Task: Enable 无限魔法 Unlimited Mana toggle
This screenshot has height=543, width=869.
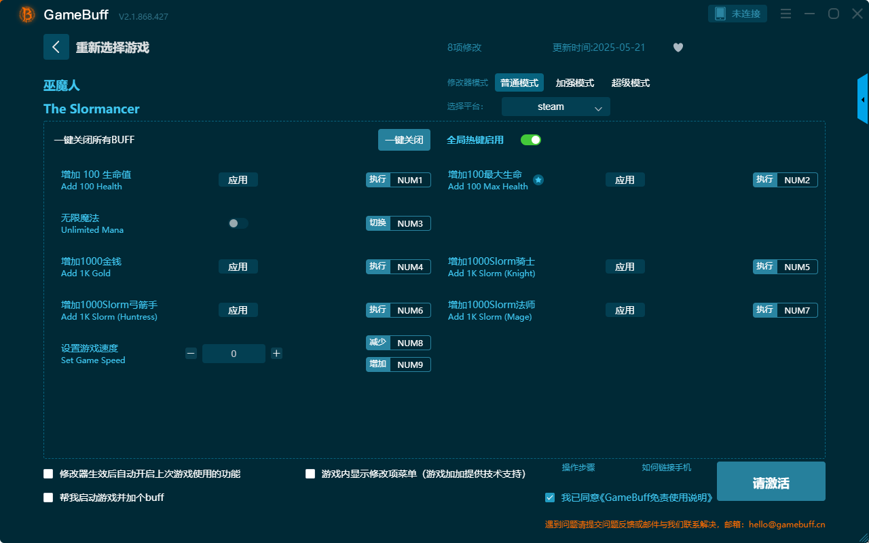Action: coord(238,223)
